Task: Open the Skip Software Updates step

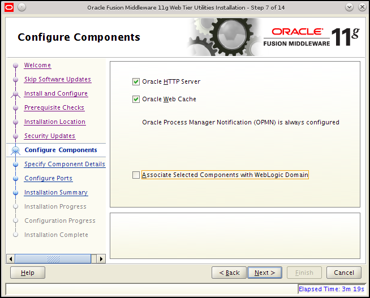Action: coord(58,80)
